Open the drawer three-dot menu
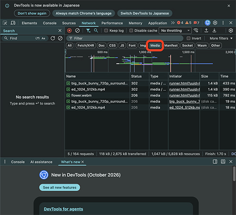 tap(5, 161)
